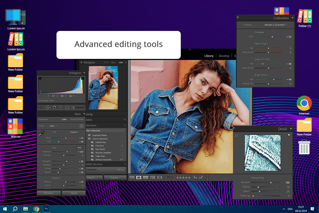
Task: Open the Process version dropdown
Action: [275, 25]
